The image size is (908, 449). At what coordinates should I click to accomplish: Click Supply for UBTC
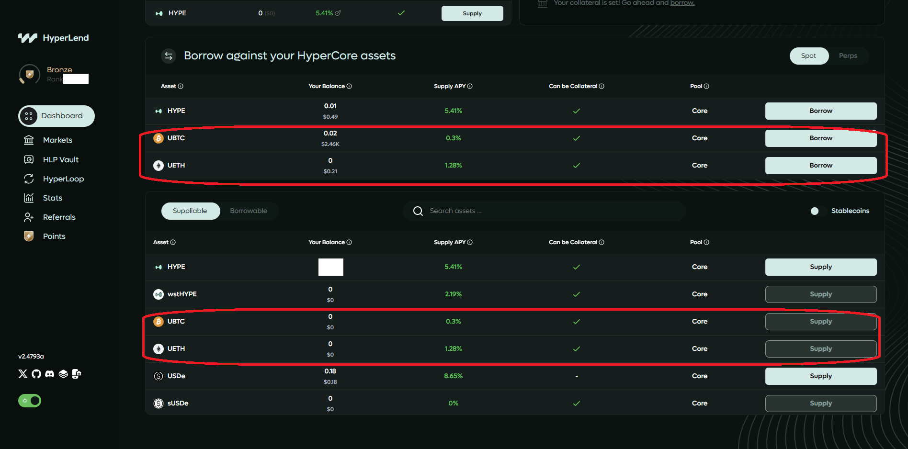tap(821, 322)
